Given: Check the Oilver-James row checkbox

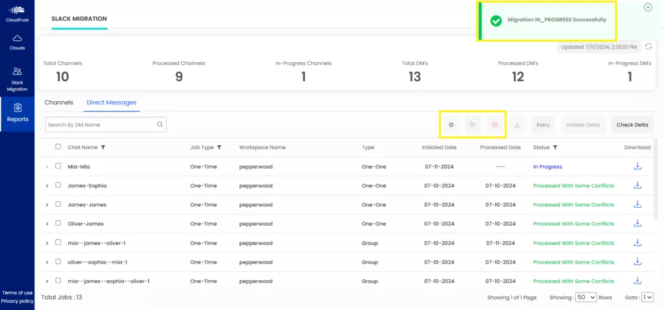Looking at the screenshot, I should [58, 223].
